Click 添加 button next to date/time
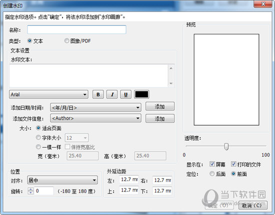The image size is (275, 215). 160,106
